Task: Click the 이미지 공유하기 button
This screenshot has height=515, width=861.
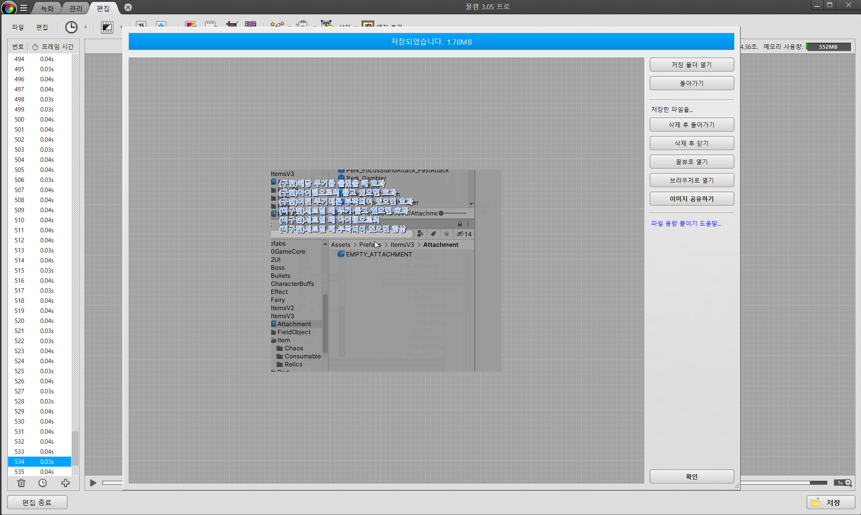Action: point(692,199)
